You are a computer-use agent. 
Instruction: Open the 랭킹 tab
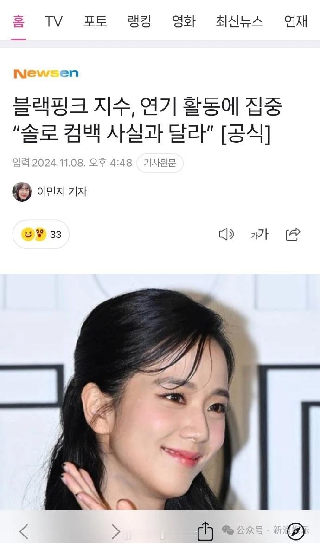tap(140, 21)
